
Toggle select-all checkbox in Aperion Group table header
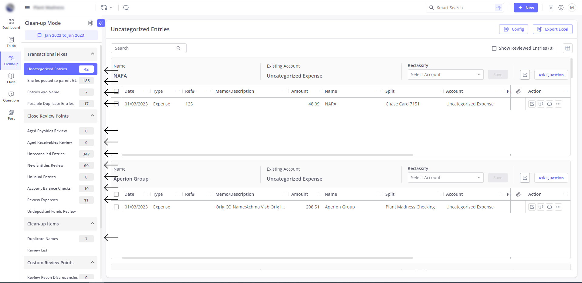[116, 194]
